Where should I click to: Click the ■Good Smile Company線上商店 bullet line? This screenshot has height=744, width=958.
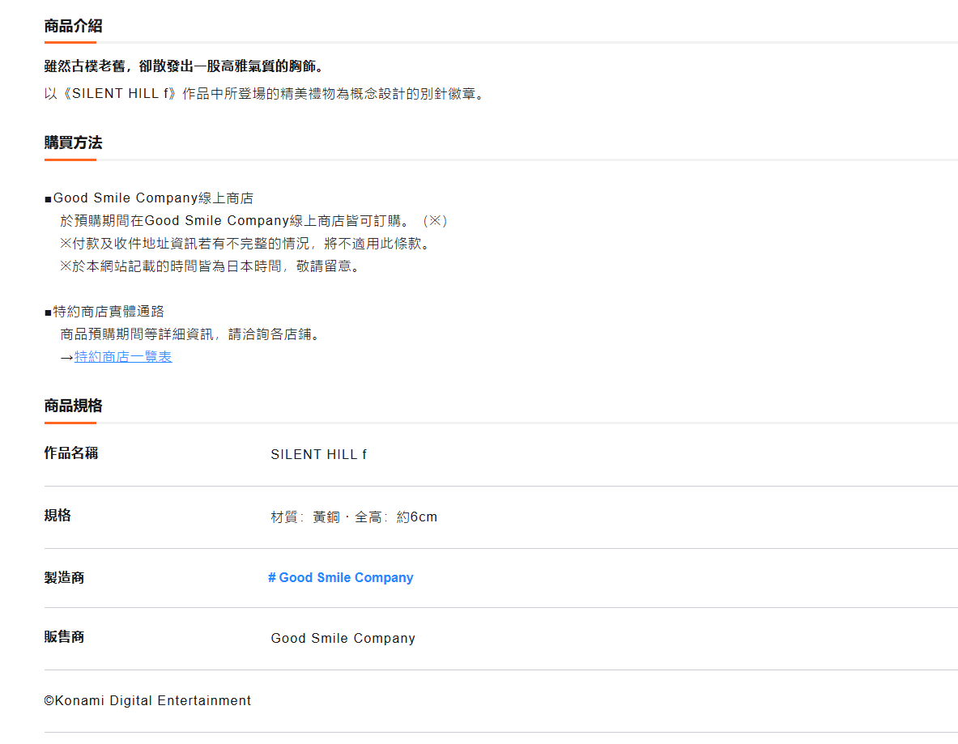pos(149,198)
